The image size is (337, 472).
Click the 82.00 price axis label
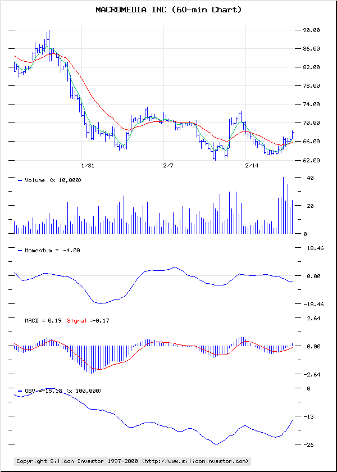pyautogui.click(x=311, y=67)
